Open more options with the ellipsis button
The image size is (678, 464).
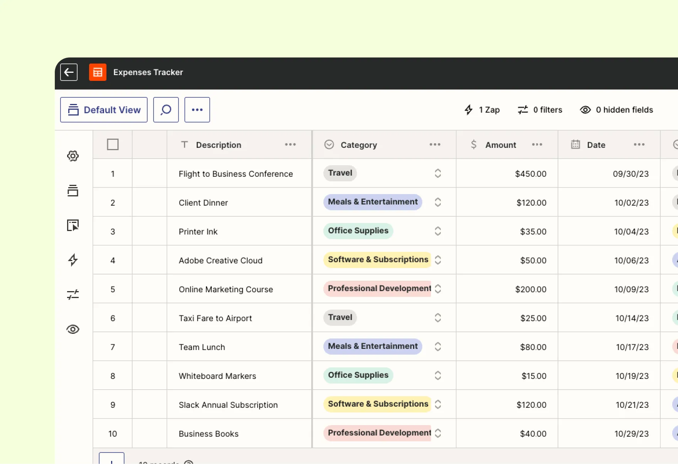197,110
